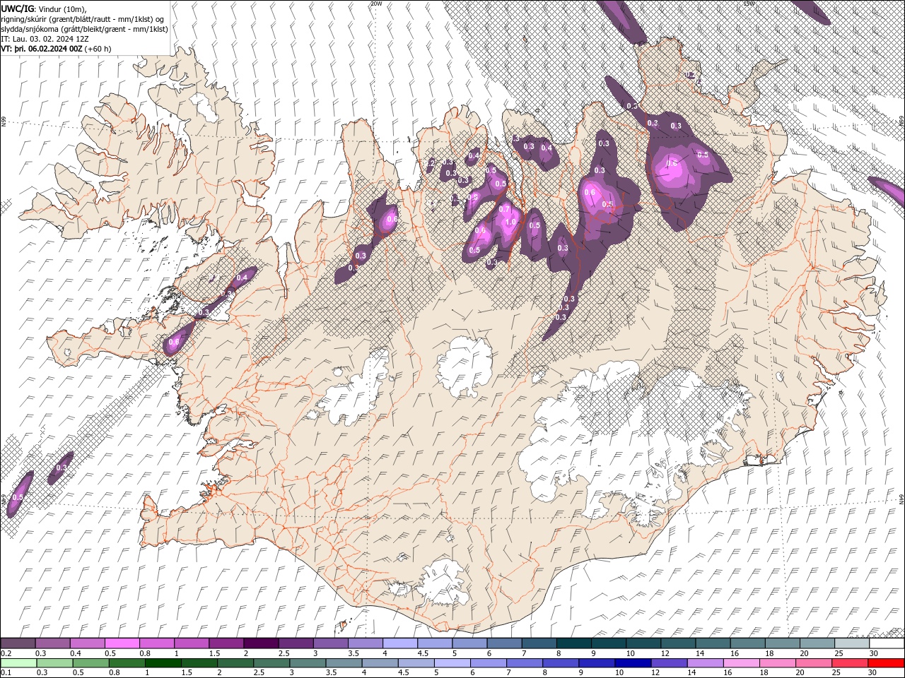Select the lower legend swatch starting at 3
Screen dimensions: 905x678
coord(308,662)
